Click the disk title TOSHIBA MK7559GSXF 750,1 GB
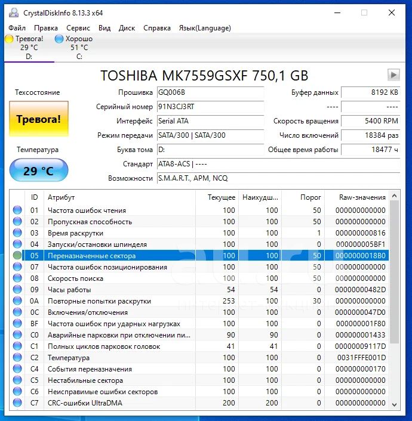The height and width of the screenshot is (421, 412). (204, 76)
